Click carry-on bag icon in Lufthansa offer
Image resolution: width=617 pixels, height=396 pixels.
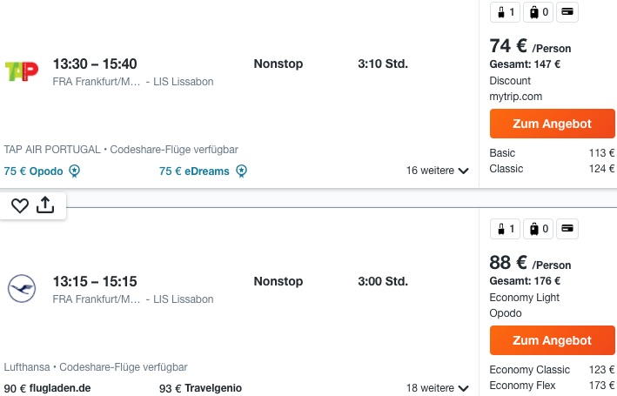[506, 230]
